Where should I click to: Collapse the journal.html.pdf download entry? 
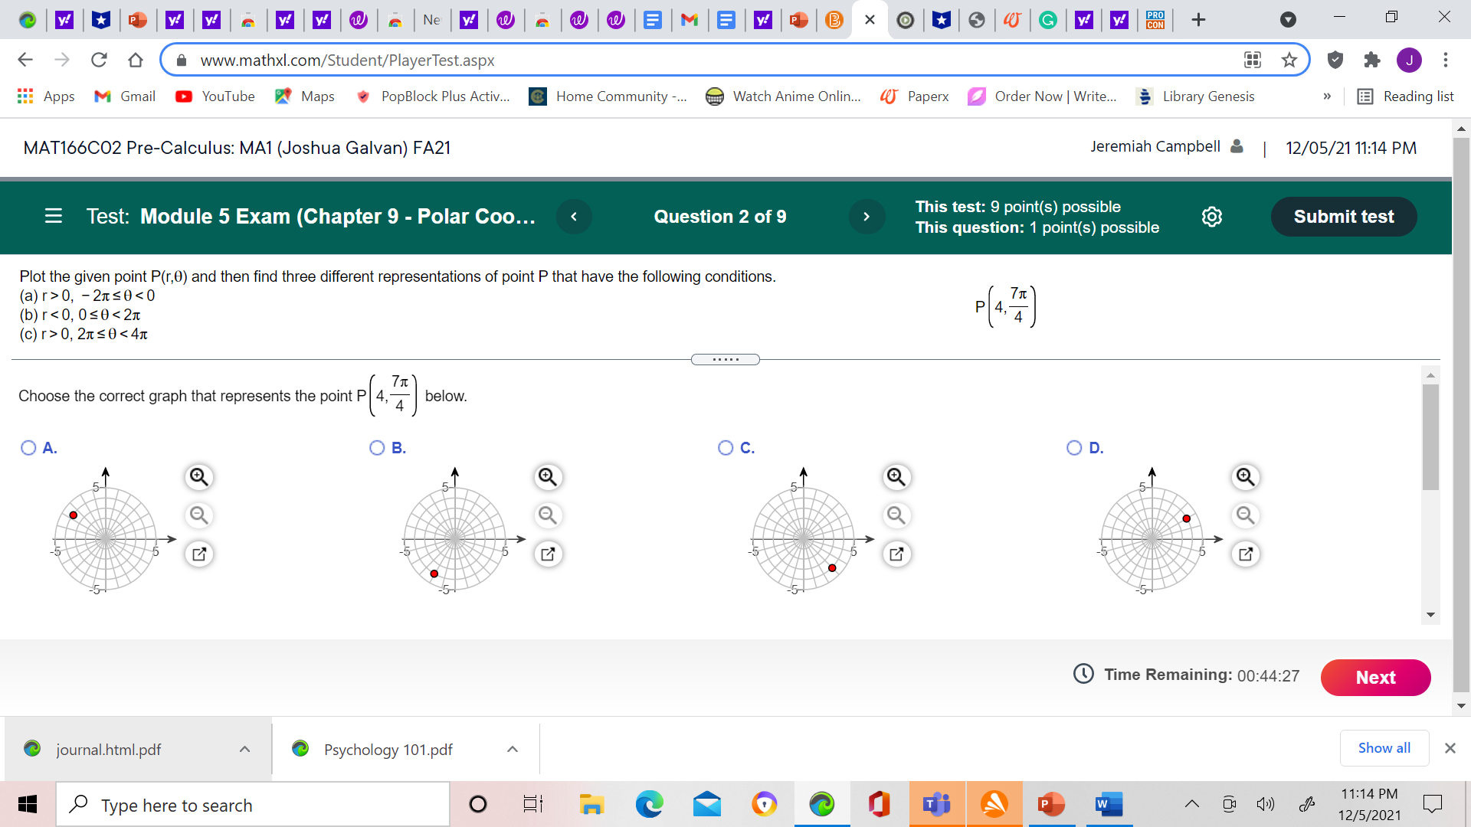coord(244,749)
